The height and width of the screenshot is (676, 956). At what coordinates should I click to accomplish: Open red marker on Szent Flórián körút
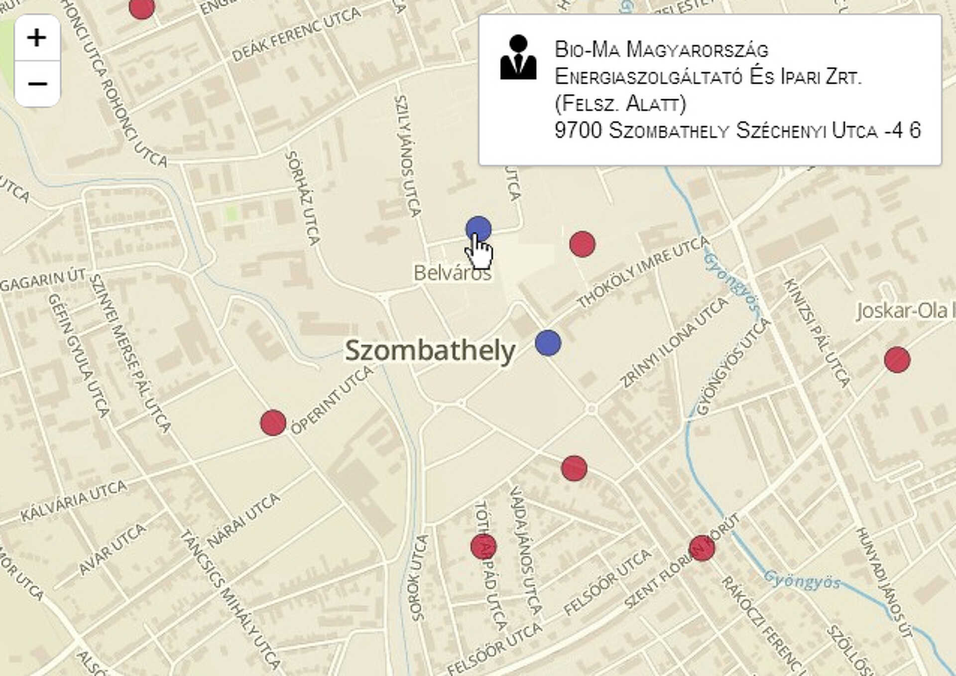[x=702, y=548]
